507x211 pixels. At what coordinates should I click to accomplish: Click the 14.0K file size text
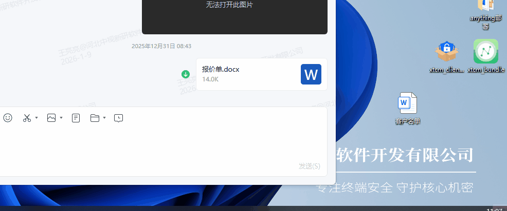coord(210,79)
